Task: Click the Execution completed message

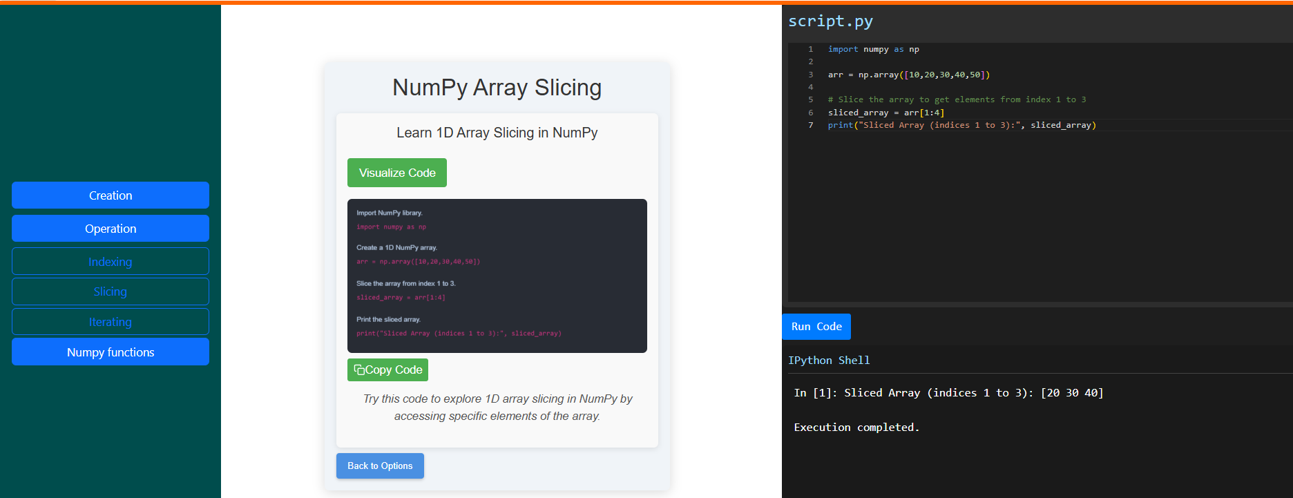Action: (x=856, y=428)
